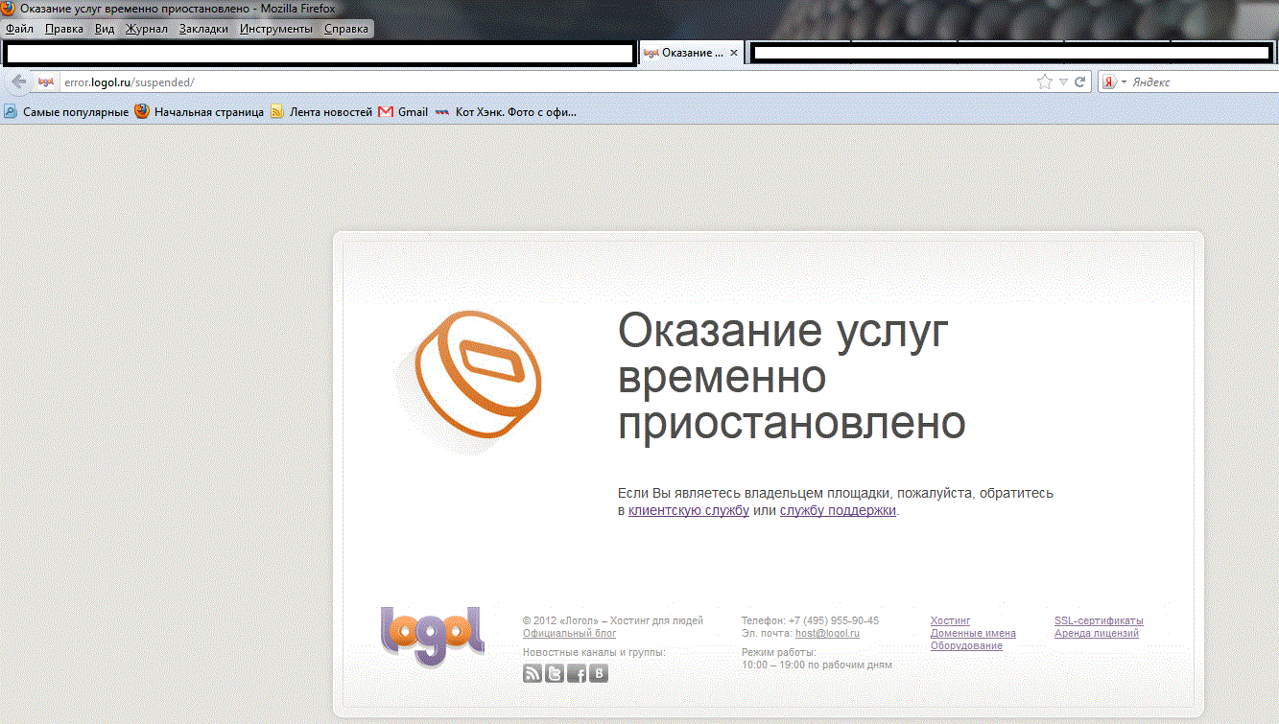Open the 'Инструменты' menu
This screenshot has width=1279, height=724.
pyautogui.click(x=276, y=29)
